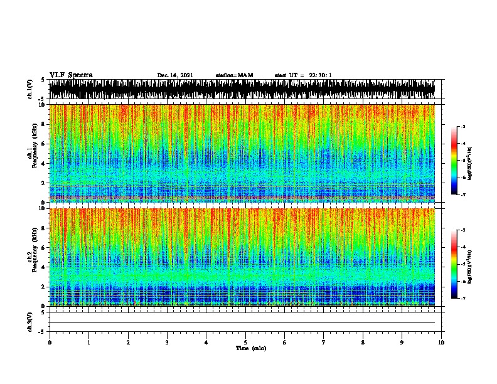Click time axis tick label "5"
497x384 pixels.
(x=245, y=343)
